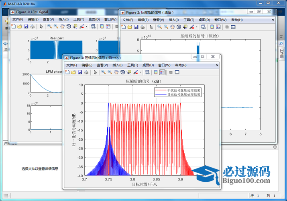Screen dimensions: 287x201
Task: Print icon in Figure 2 toolbar
Action: 142,27
